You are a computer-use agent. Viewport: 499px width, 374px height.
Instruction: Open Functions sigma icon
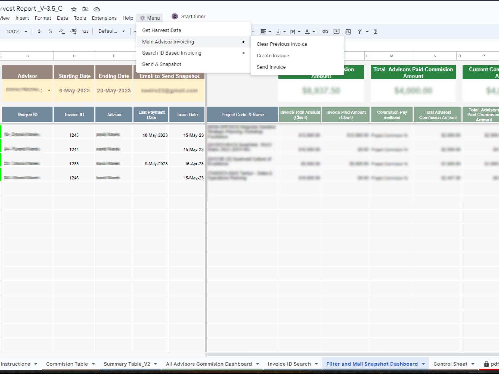click(376, 32)
